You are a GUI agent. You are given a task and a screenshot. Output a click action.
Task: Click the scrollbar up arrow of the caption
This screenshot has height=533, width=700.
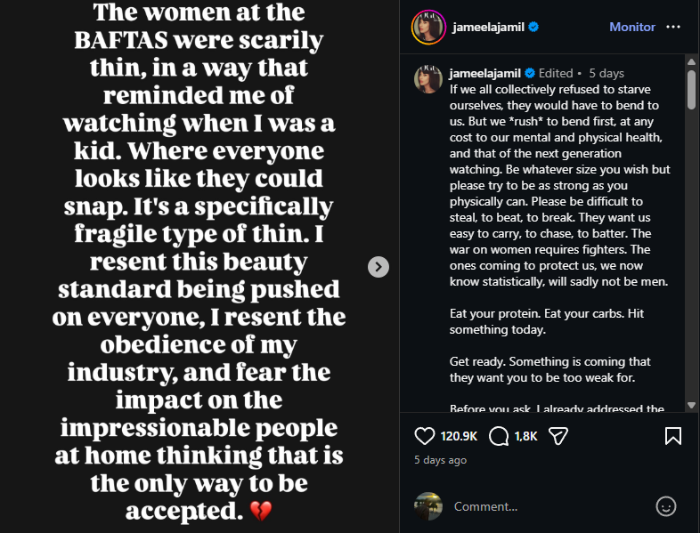[x=691, y=61]
